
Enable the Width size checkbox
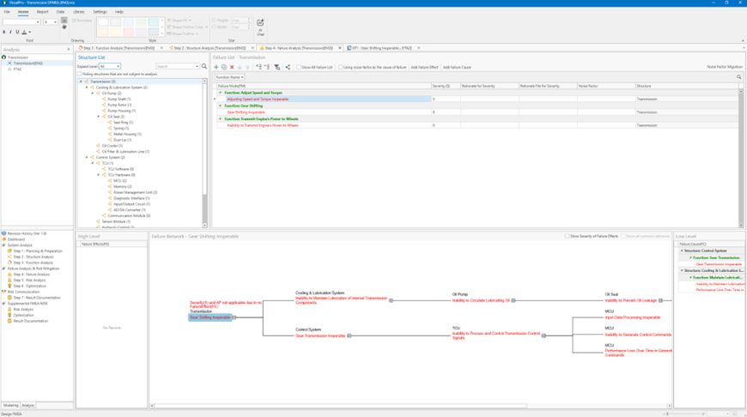click(x=214, y=27)
